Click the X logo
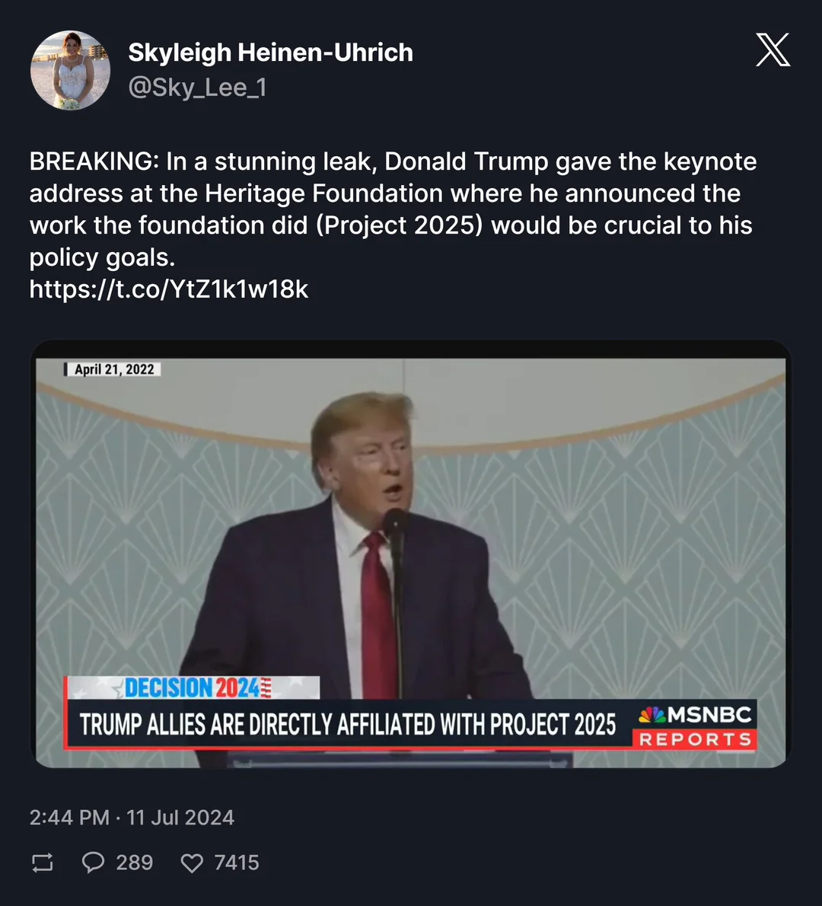Screen dimensions: 822x906 773,50
